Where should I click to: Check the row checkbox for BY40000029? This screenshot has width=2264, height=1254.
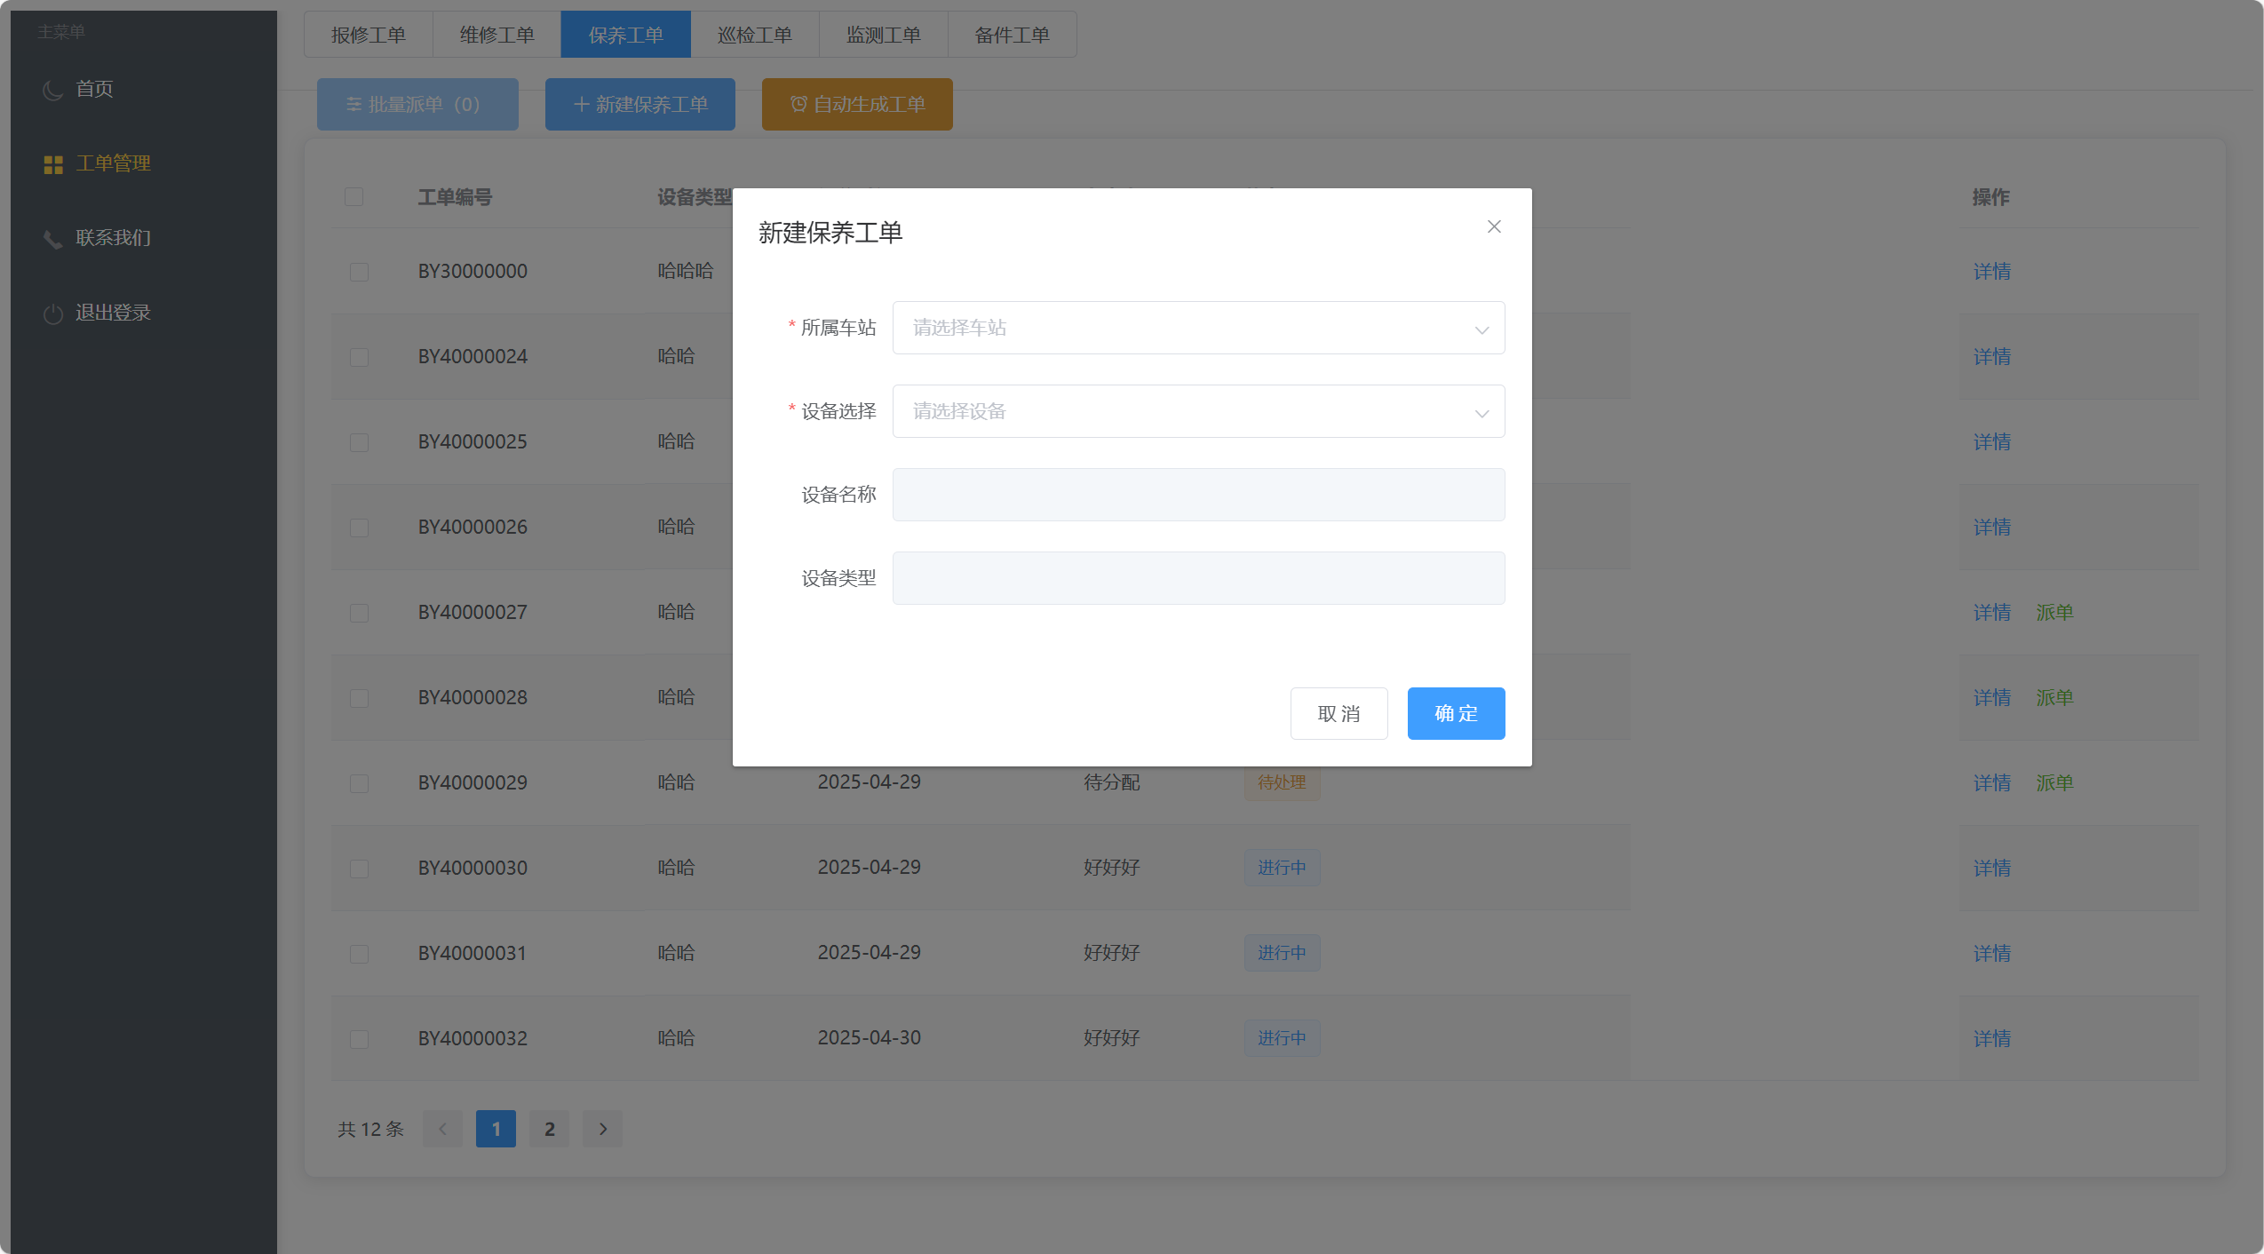359,783
